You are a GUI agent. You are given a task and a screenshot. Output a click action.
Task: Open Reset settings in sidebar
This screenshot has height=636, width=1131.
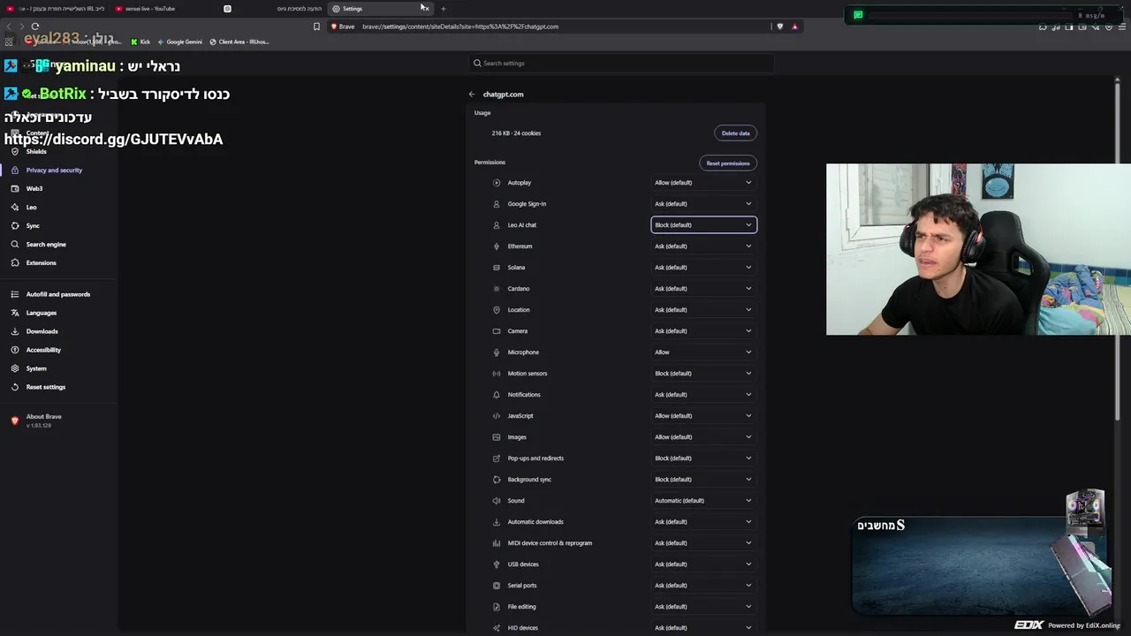(x=46, y=388)
